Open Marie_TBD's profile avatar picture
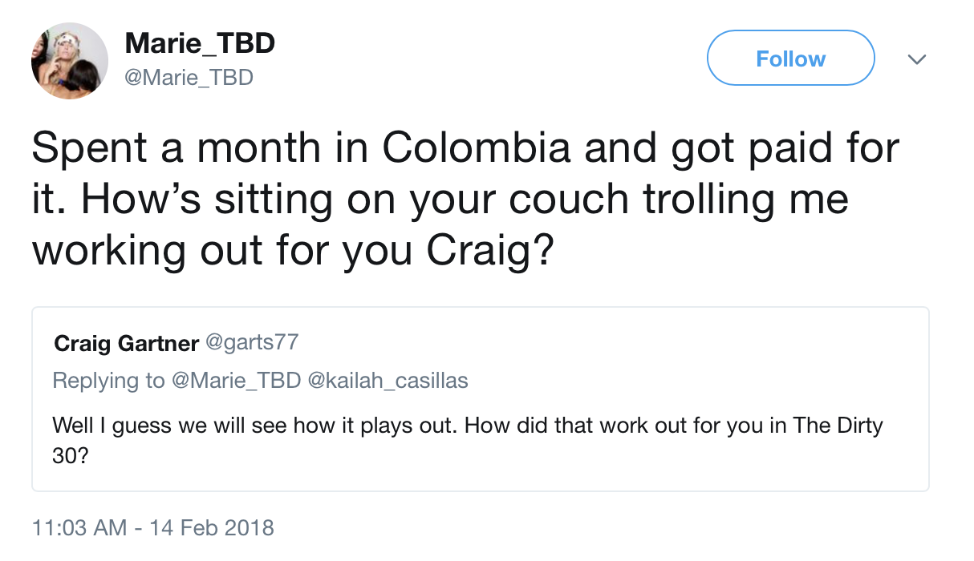974x561 pixels. 70,61
